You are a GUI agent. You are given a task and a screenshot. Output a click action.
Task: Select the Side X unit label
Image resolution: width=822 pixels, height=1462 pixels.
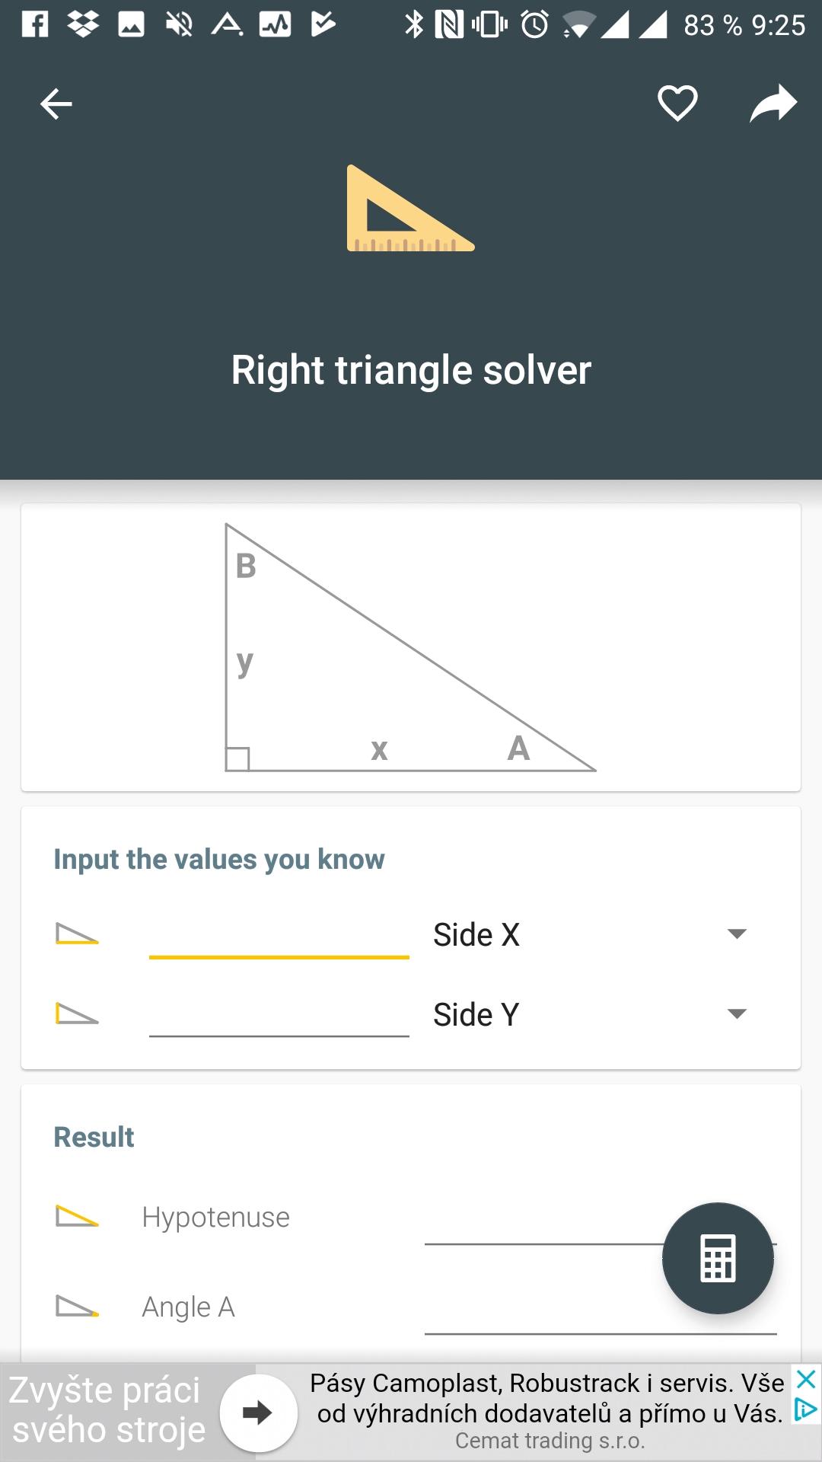[x=476, y=934]
